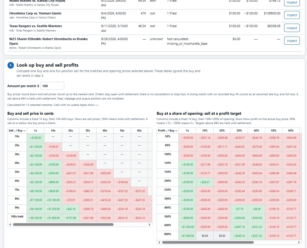
Task: Click right scroll arrow of profit target table
Action: pos(299,242)
